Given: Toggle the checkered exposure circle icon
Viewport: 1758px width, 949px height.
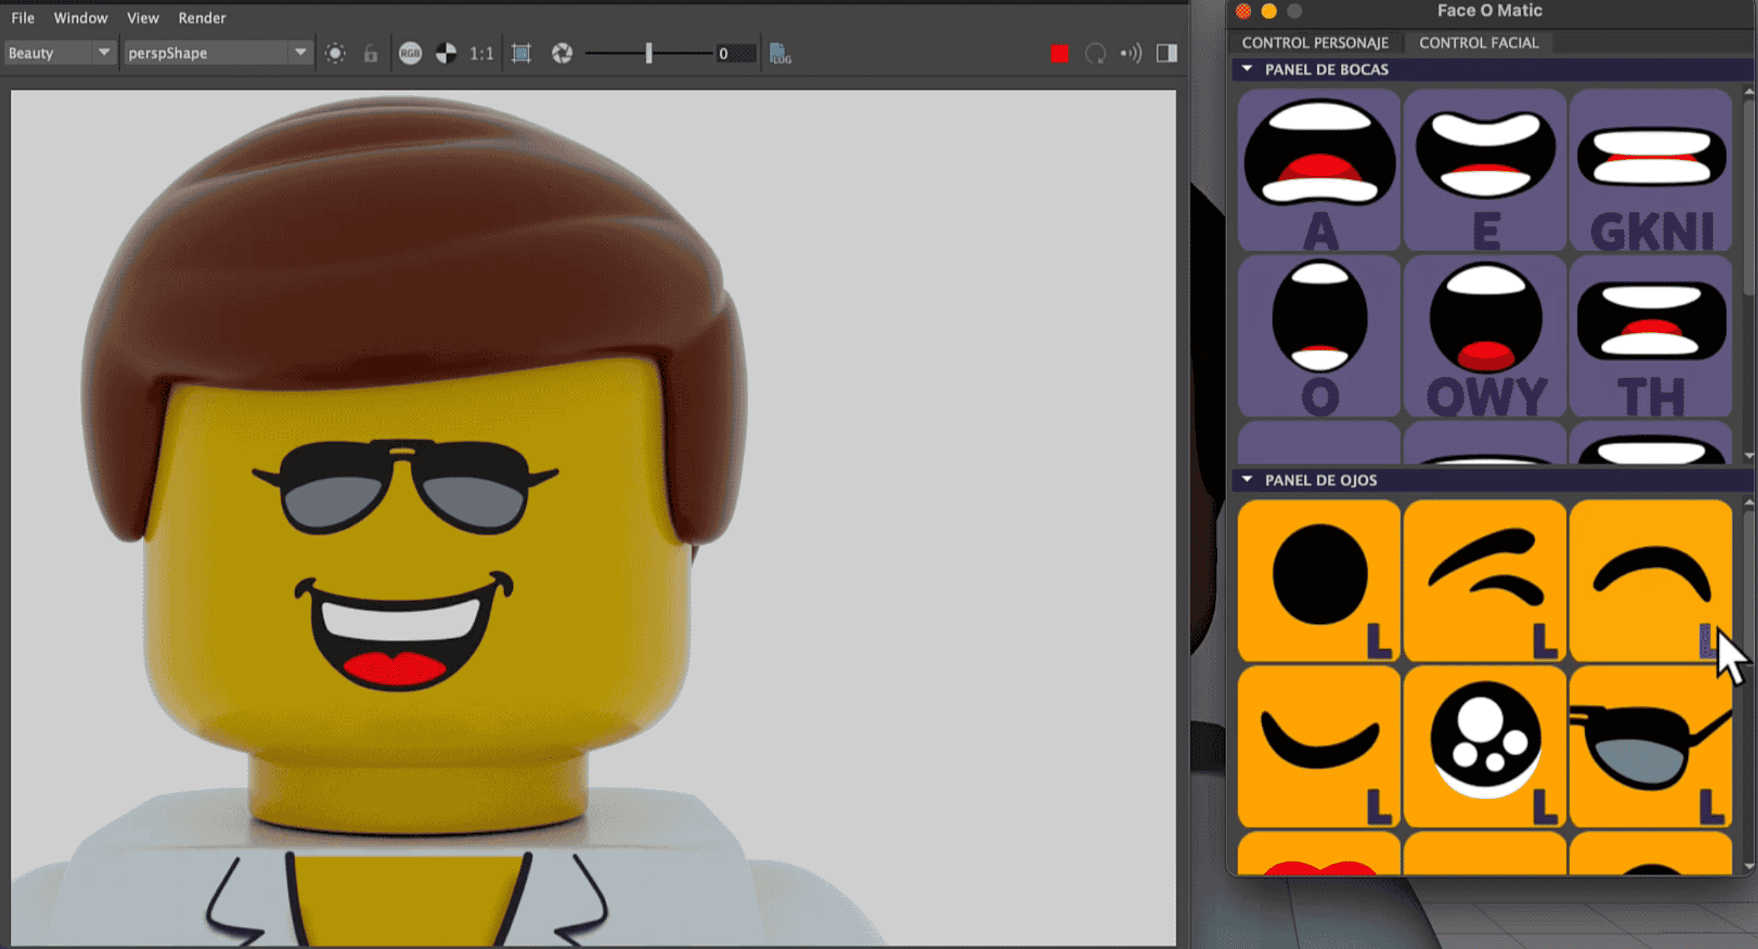Looking at the screenshot, I should coord(446,53).
